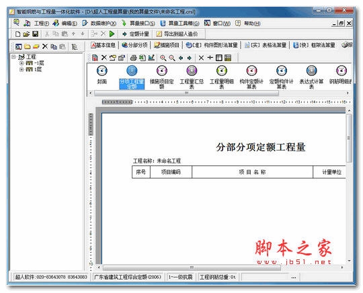This screenshot has height=293, width=363.
Task: Open the 数据维护(X) menu
Action: tap(104, 24)
